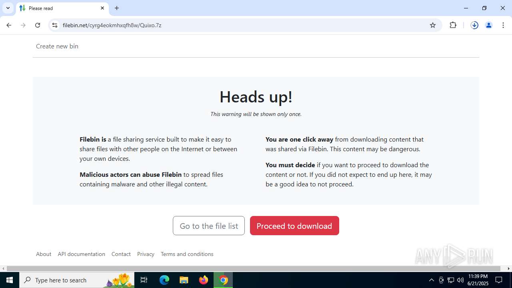Open the notification center icon

pos(499,280)
